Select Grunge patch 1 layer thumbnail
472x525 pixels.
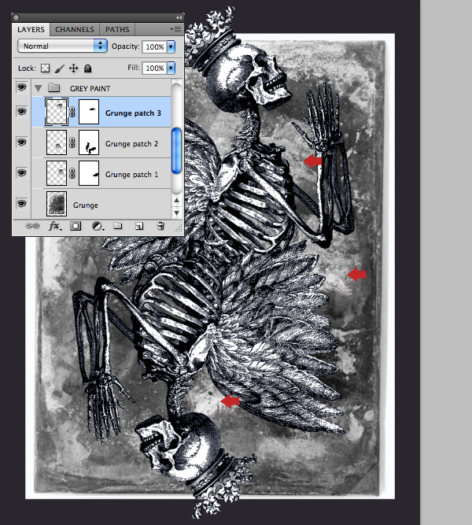pos(56,173)
